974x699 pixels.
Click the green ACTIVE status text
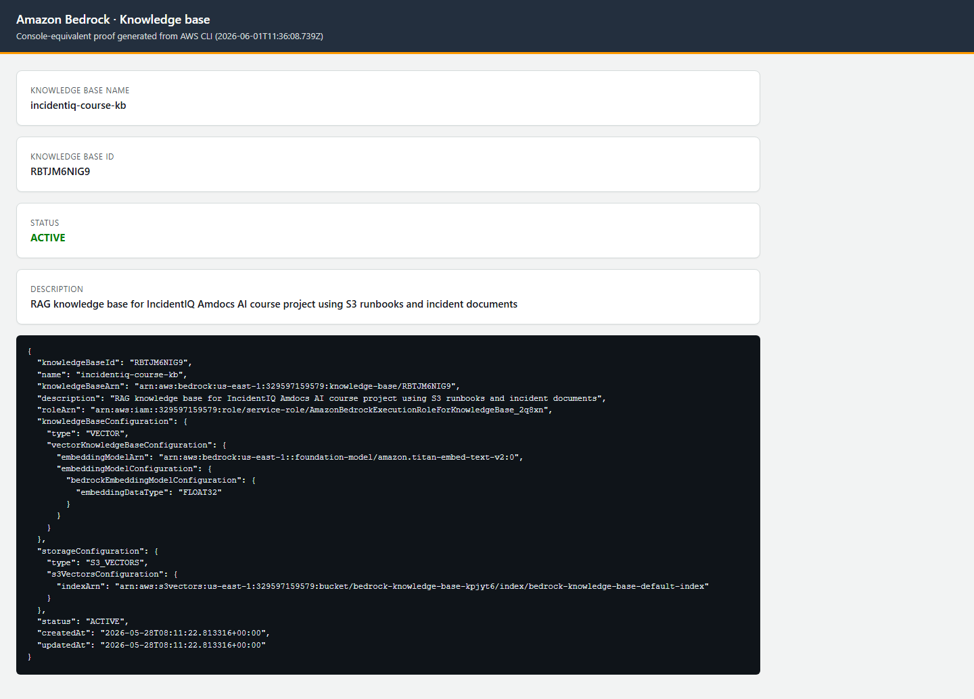[48, 238]
